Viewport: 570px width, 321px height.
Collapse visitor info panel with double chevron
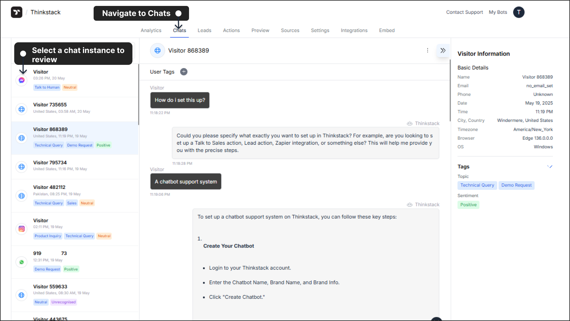pos(443,50)
